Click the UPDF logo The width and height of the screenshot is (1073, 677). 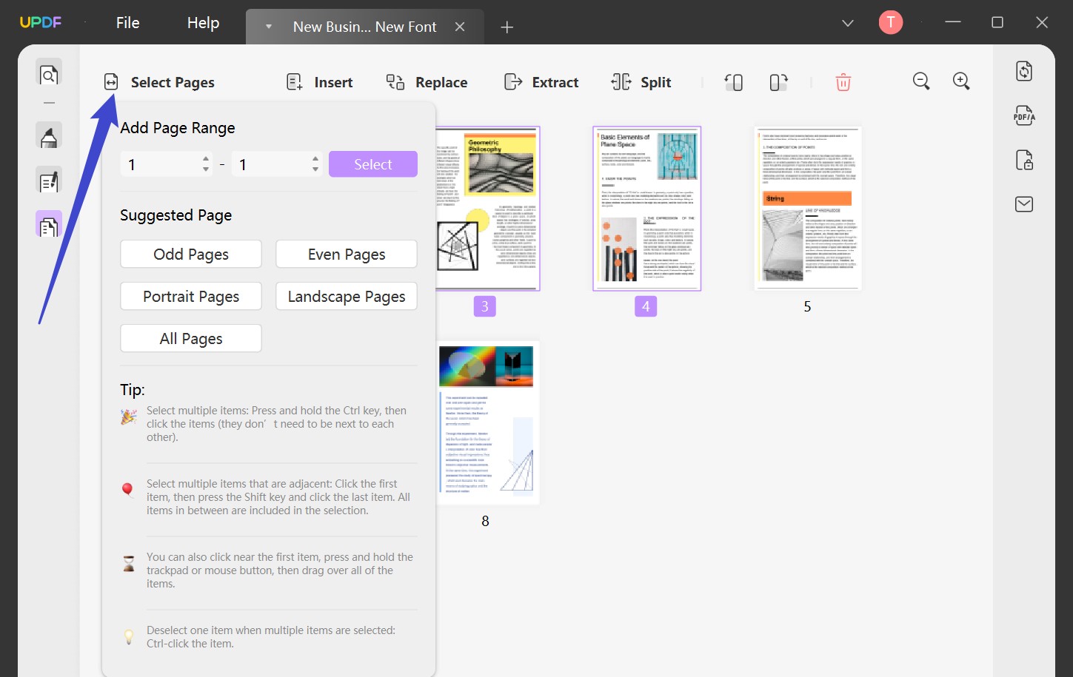click(x=41, y=22)
